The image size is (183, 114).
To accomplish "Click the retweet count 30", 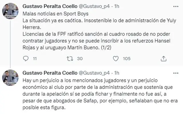I will pos(80,59).
